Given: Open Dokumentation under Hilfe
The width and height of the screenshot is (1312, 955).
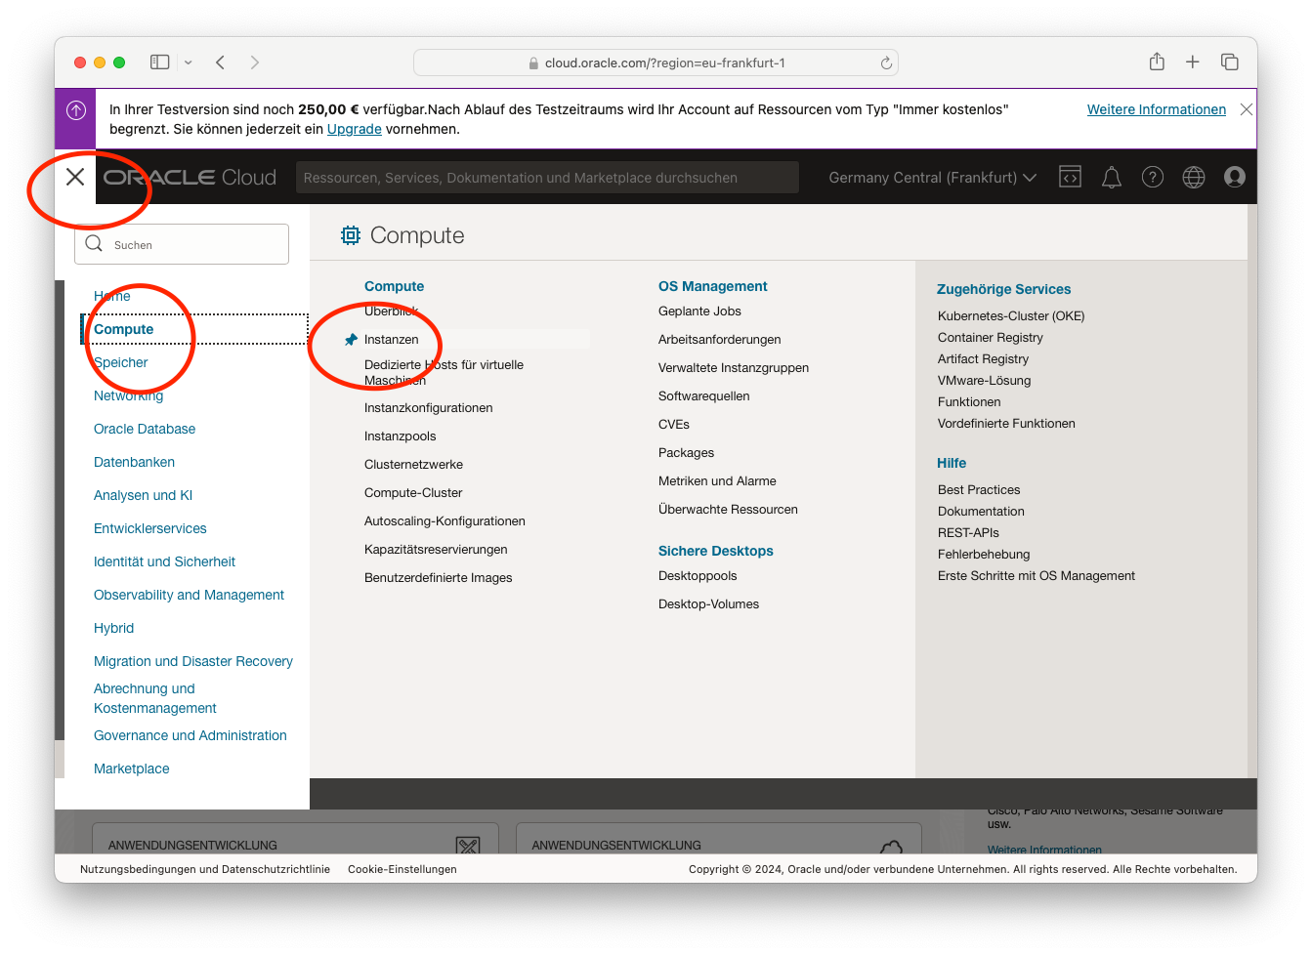Looking at the screenshot, I should [981, 512].
